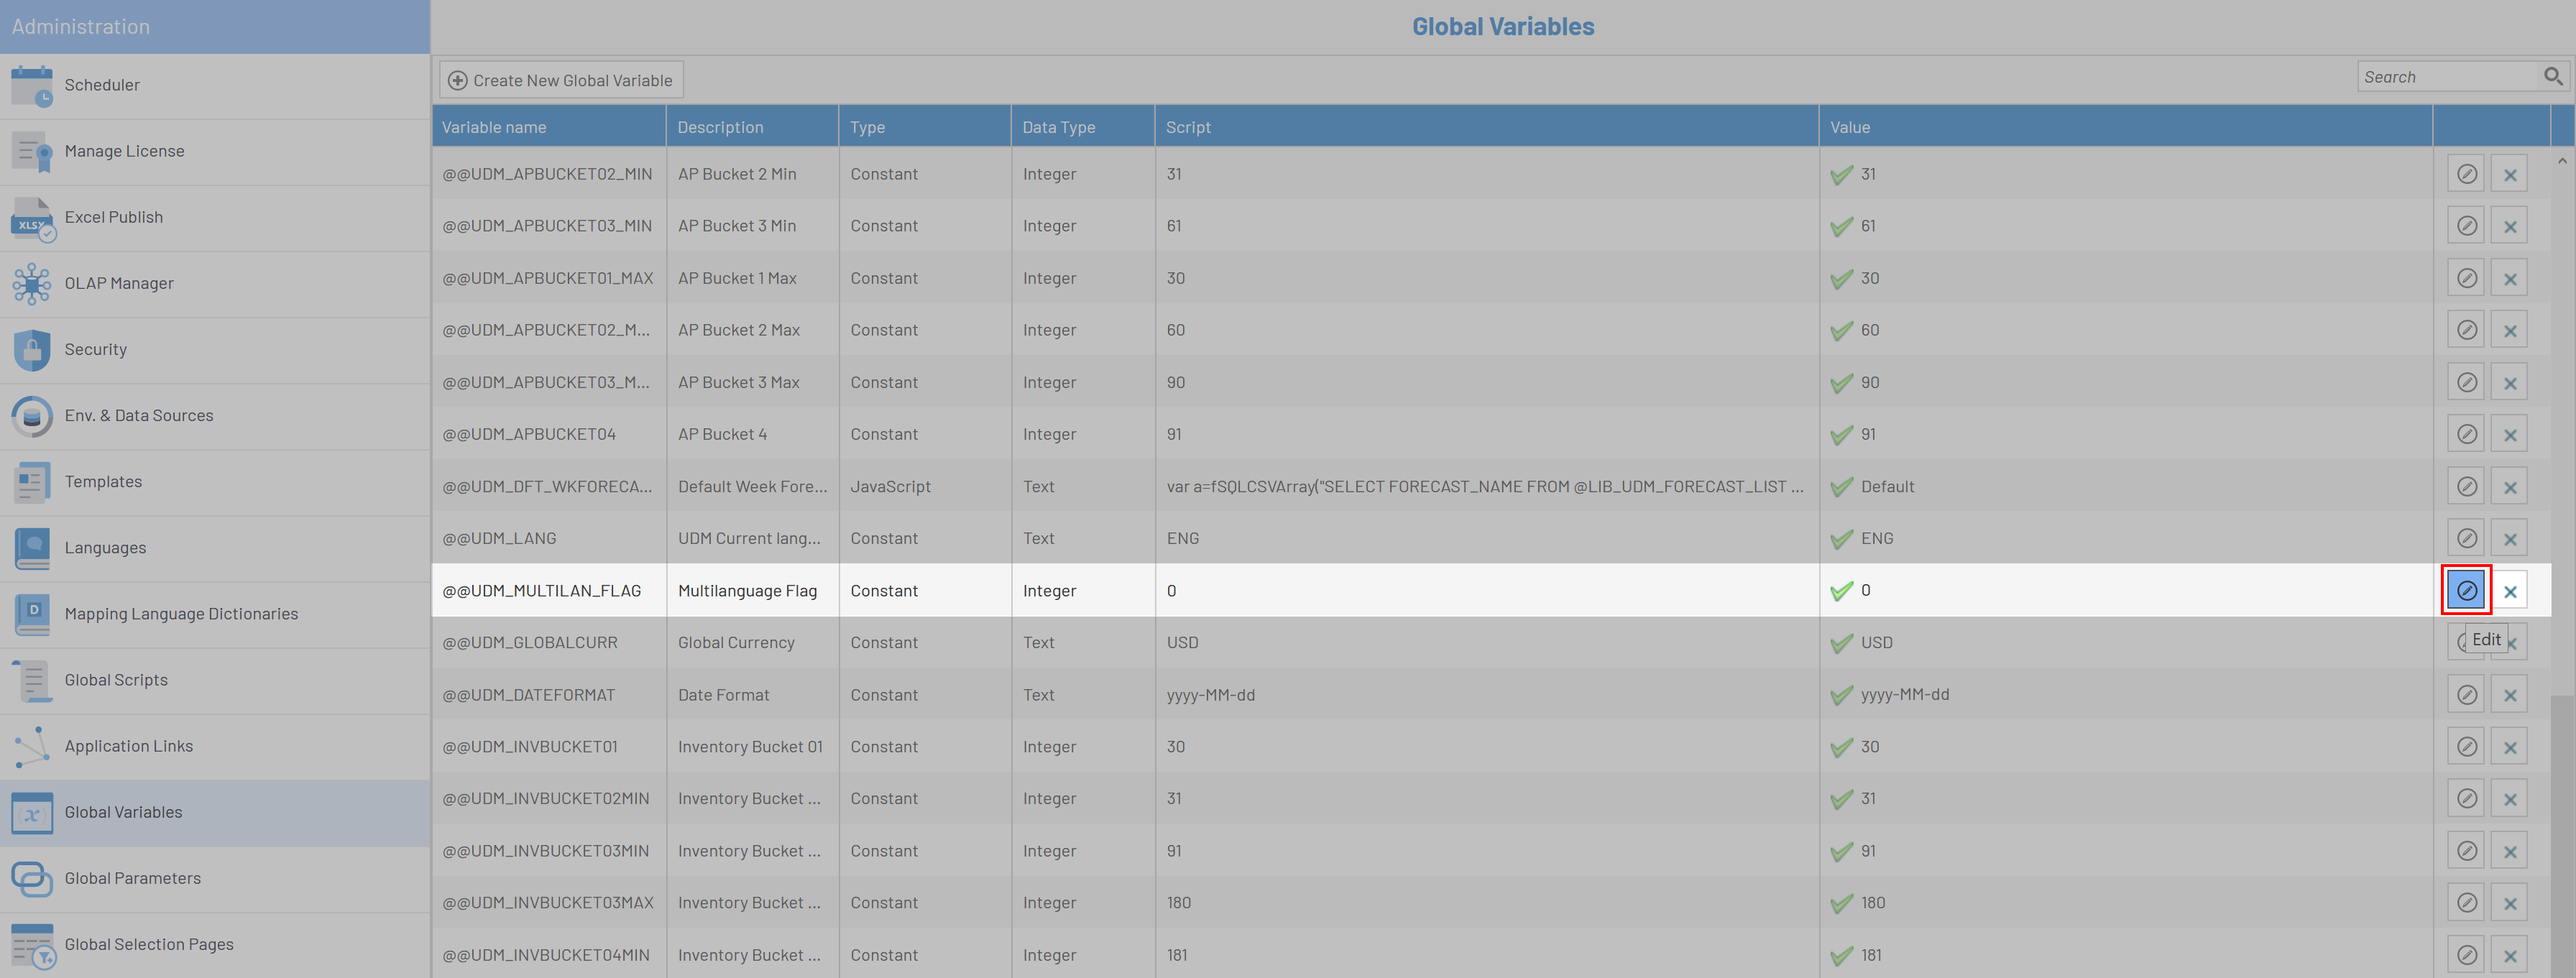Click into the Search field
This screenshot has width=2576, height=978.
pyautogui.click(x=2445, y=77)
